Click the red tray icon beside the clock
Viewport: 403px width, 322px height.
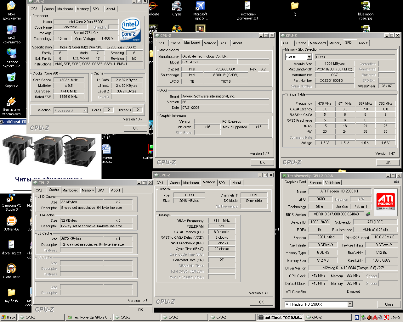386,318
